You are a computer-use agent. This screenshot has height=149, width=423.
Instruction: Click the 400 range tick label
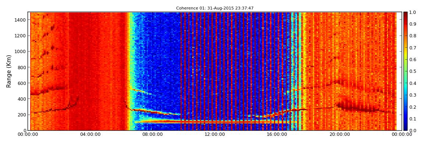click(x=22, y=99)
